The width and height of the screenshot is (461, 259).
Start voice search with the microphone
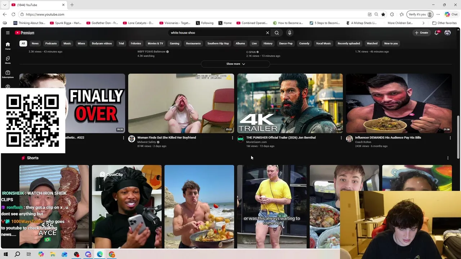290,33
